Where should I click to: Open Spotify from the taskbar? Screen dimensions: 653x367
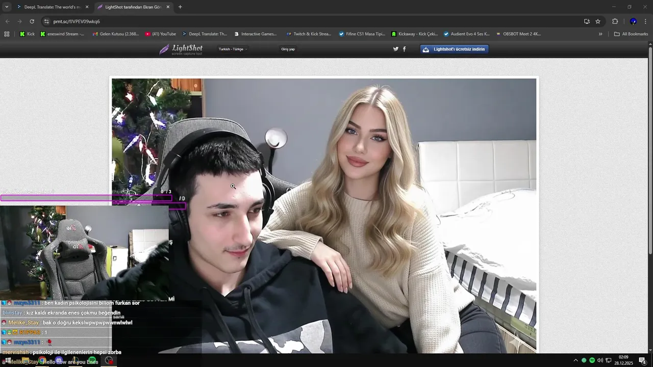coord(92,361)
